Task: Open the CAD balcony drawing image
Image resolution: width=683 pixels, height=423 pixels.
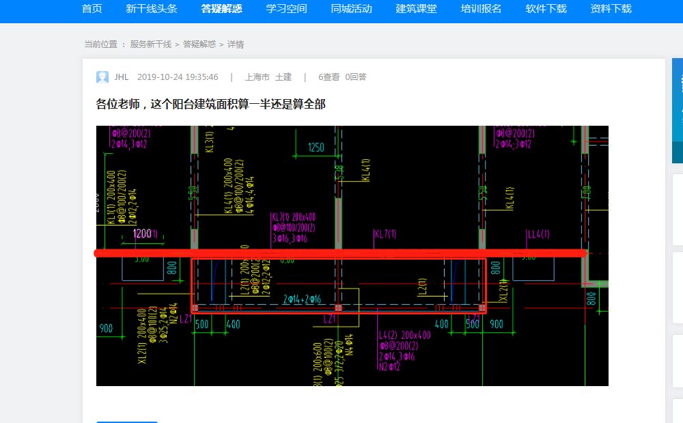Action: [x=352, y=256]
